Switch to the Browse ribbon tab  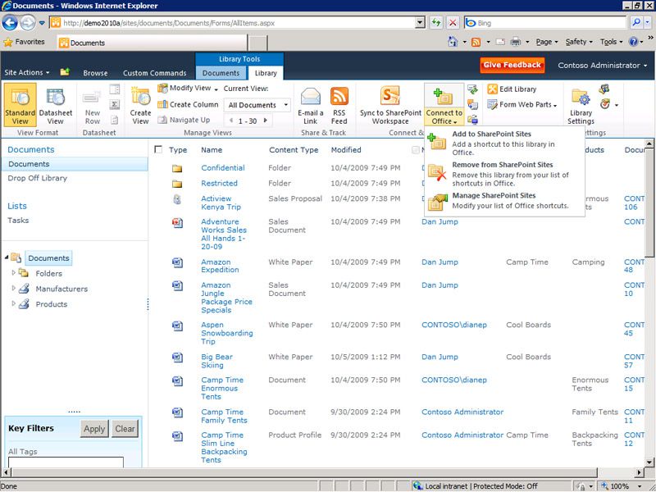tap(95, 73)
